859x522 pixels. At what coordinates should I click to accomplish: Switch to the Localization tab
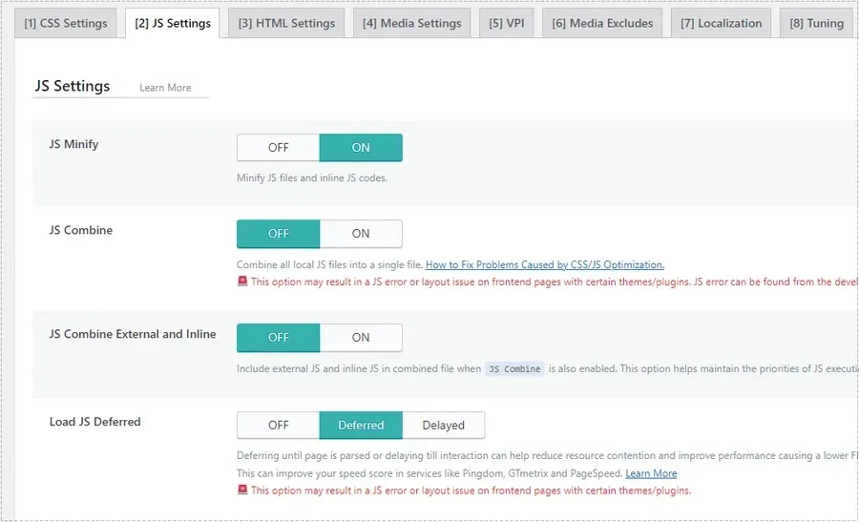point(721,23)
